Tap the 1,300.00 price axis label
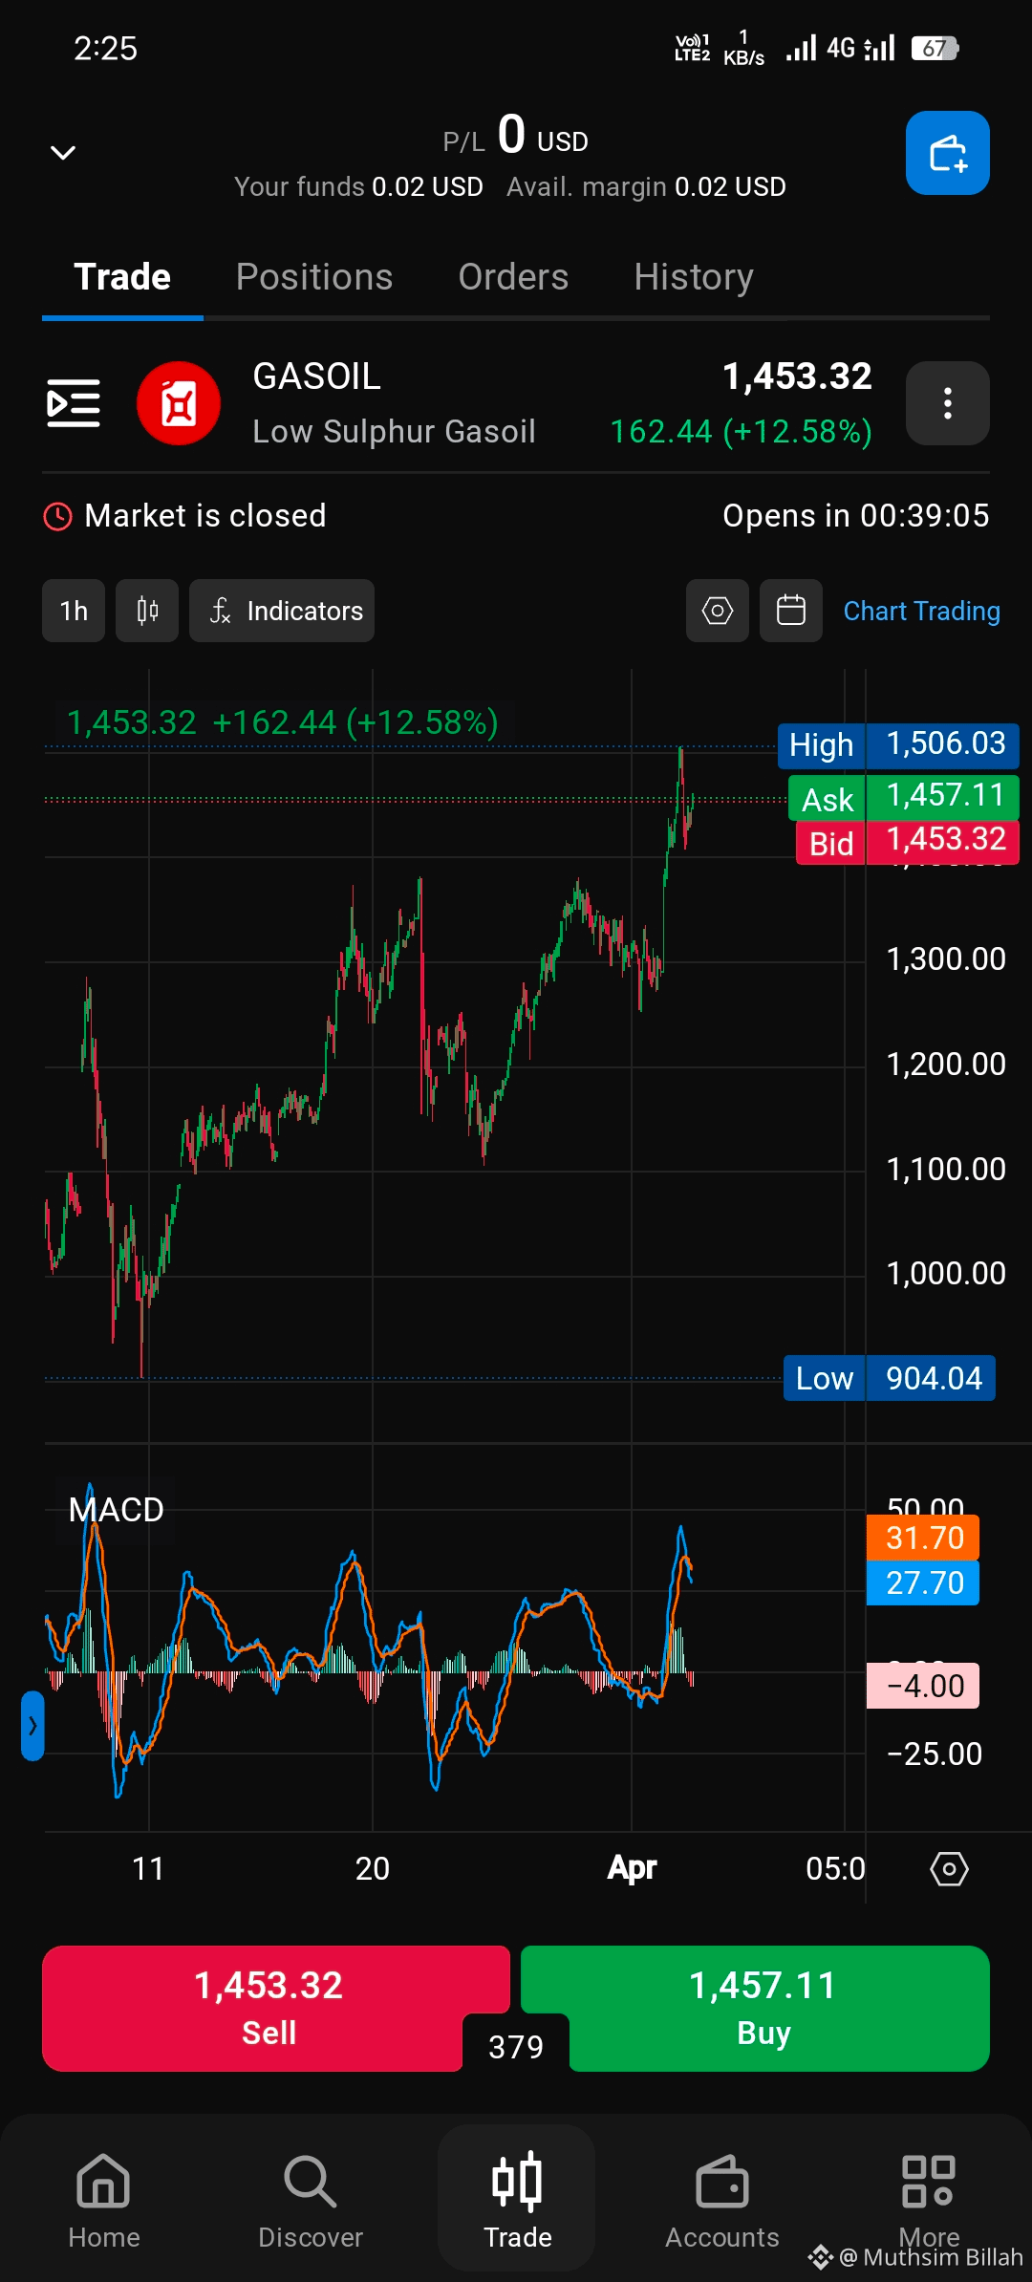 point(946,958)
